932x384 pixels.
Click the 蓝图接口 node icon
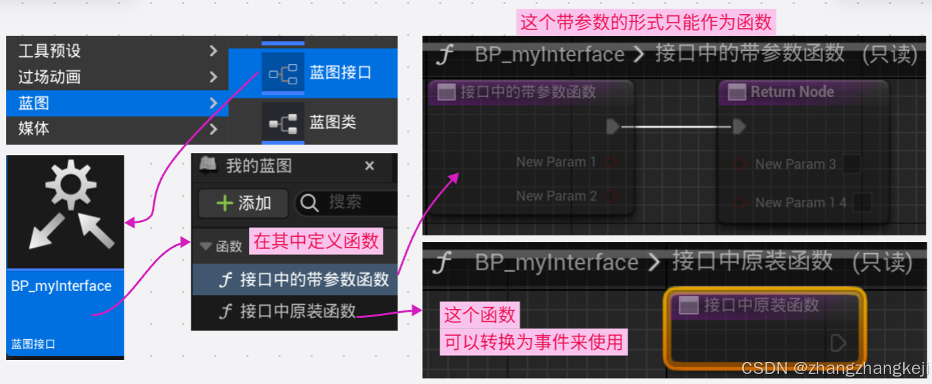283,74
